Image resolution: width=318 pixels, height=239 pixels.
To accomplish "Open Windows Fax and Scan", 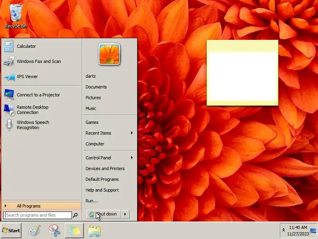I will [41, 61].
